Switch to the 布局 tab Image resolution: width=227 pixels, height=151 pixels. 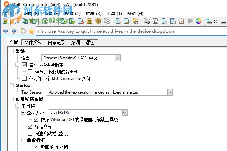pyautogui.click(x=14, y=42)
